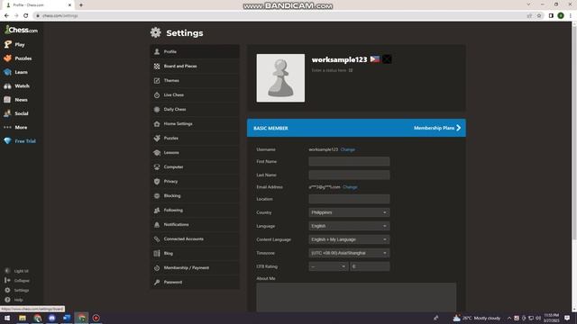Viewport: 577px width, 324px height.
Task: Open Notifications settings
Action: click(195, 224)
